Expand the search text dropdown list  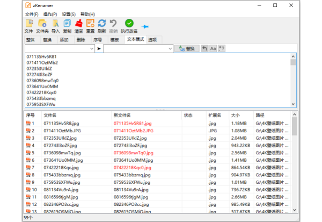pos(92,49)
